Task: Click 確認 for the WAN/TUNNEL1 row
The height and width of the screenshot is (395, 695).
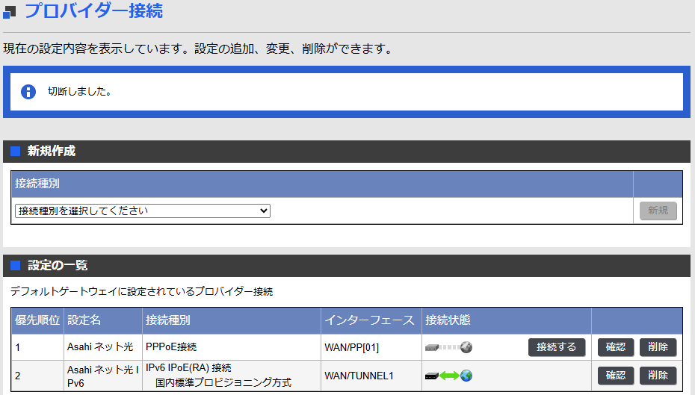Action: coord(615,376)
